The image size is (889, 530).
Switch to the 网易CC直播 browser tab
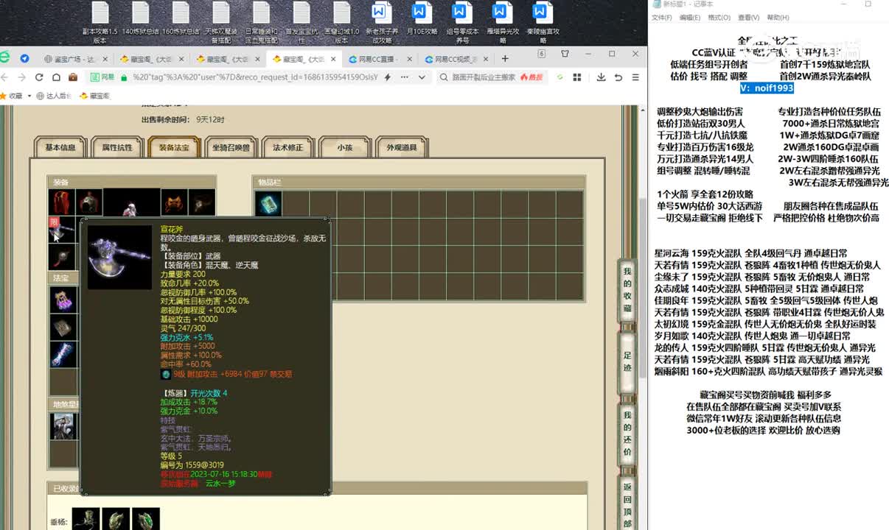380,59
